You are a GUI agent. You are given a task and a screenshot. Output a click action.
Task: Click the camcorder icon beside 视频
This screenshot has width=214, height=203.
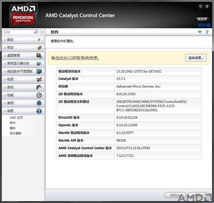click(39, 79)
